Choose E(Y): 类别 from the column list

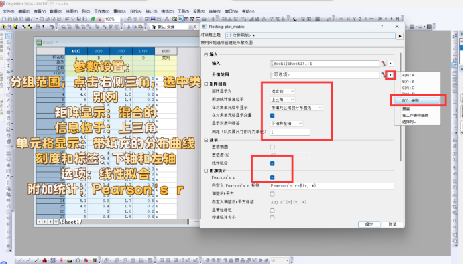[x=417, y=101]
